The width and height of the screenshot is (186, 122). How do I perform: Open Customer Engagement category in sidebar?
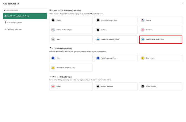15,23
